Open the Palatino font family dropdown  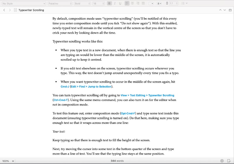coord(60,4)
